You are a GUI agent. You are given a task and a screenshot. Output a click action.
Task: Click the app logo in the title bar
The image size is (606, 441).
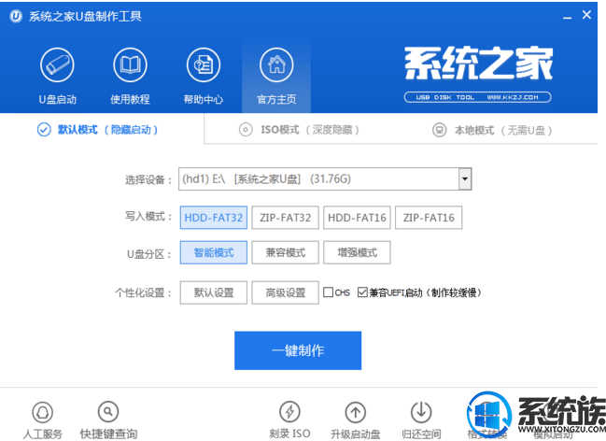pos(16,16)
